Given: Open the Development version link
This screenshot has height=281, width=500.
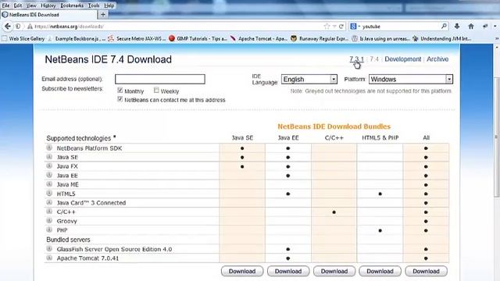Looking at the screenshot, I should click(x=403, y=59).
